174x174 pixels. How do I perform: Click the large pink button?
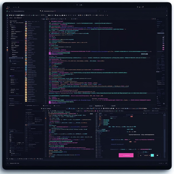tap(126, 155)
